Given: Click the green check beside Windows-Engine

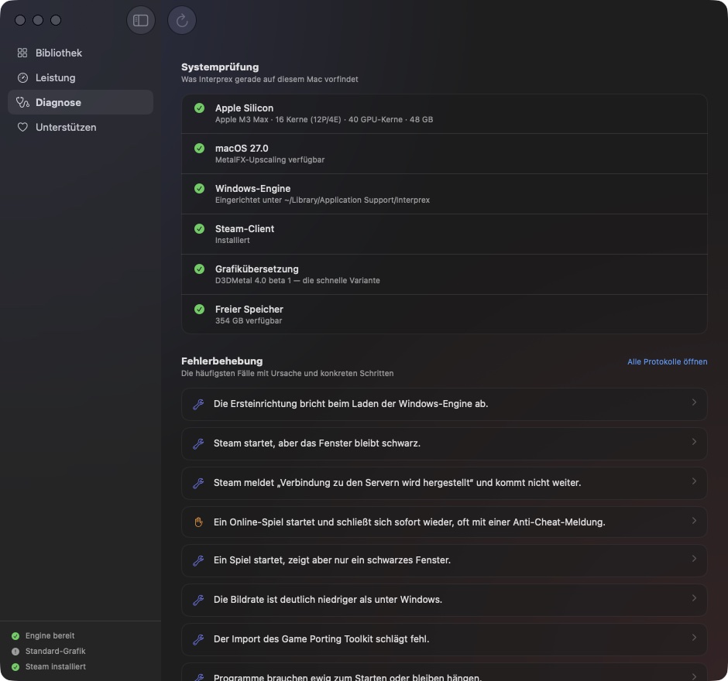Looking at the screenshot, I should tap(199, 188).
